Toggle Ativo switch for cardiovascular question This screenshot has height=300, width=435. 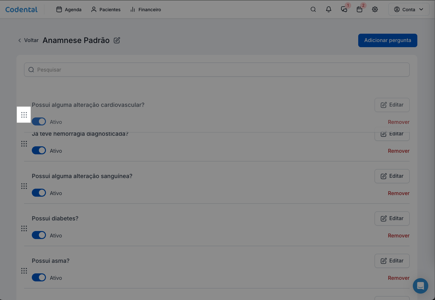tap(39, 122)
